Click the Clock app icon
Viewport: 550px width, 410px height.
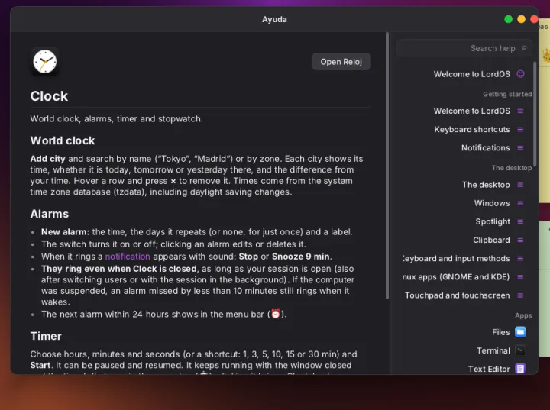pos(45,61)
